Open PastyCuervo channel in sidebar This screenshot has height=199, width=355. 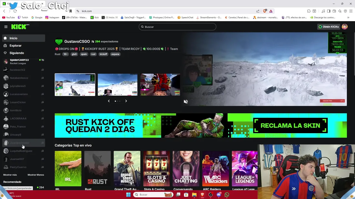tap(24, 167)
